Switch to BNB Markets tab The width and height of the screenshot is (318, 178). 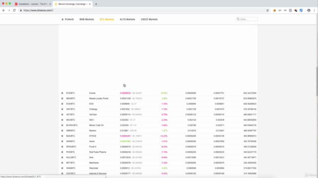click(86, 19)
